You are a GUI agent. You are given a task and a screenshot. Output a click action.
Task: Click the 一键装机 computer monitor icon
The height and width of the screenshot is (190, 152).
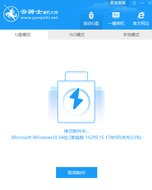tap(116, 15)
